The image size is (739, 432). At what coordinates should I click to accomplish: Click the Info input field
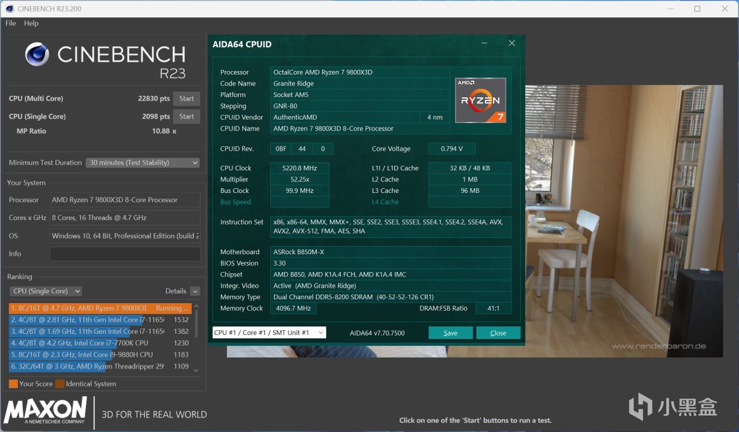[125, 254]
